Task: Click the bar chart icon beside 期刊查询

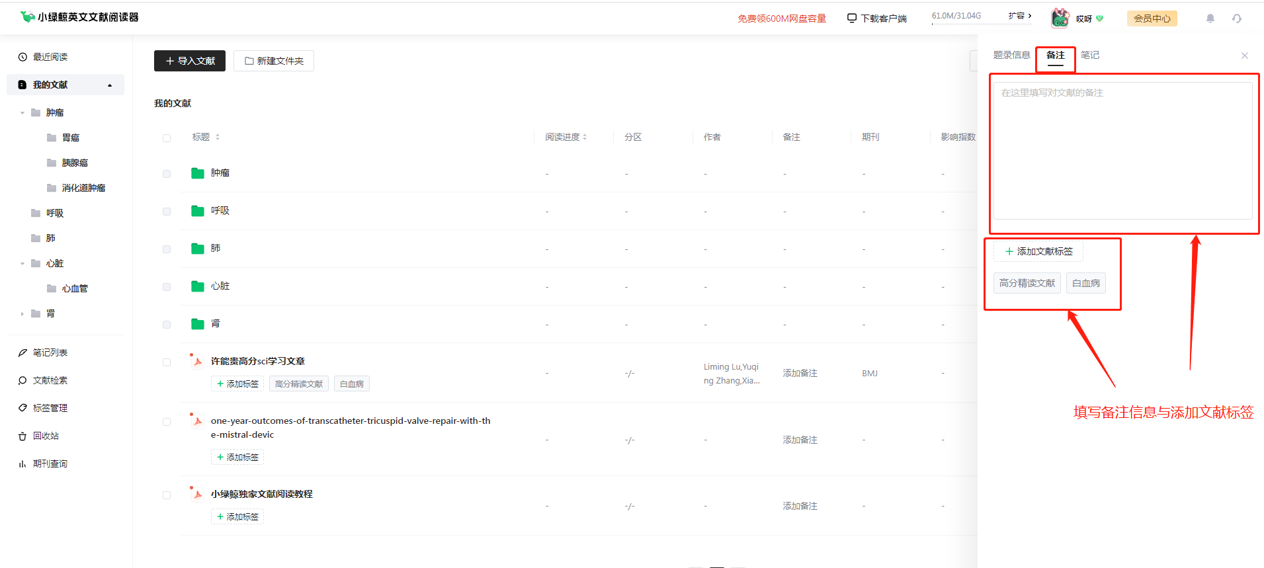Action: (x=22, y=464)
